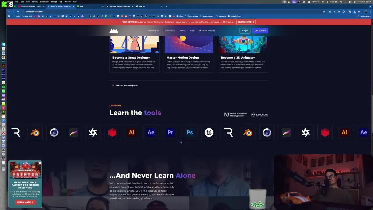Open the Chrome apps grid in bookmarks bar
This screenshot has width=373, height=210.
(9, 16)
